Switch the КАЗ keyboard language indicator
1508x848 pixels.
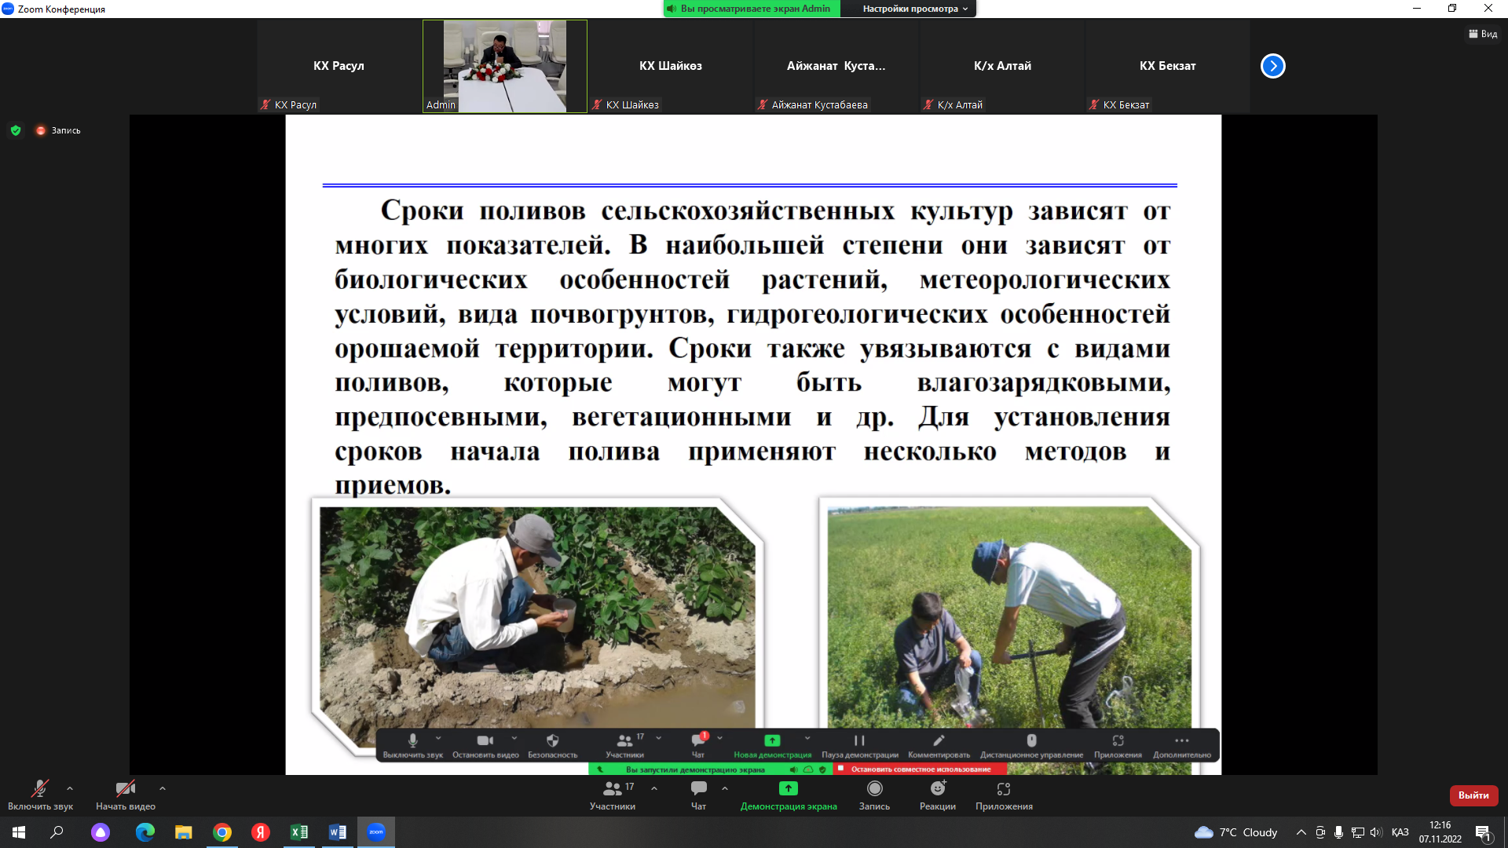click(x=1400, y=832)
